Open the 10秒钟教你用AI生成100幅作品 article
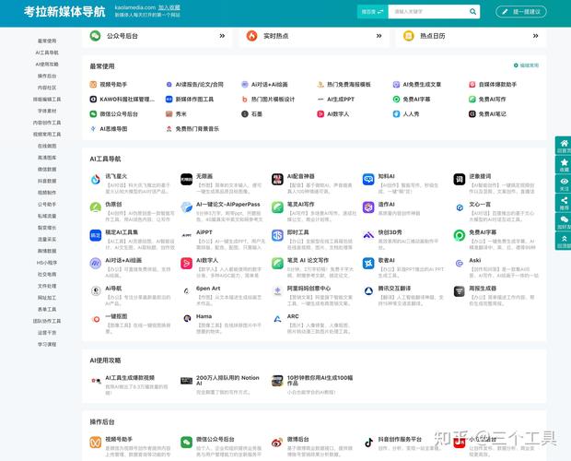The height and width of the screenshot is (461, 571). pos(320,380)
